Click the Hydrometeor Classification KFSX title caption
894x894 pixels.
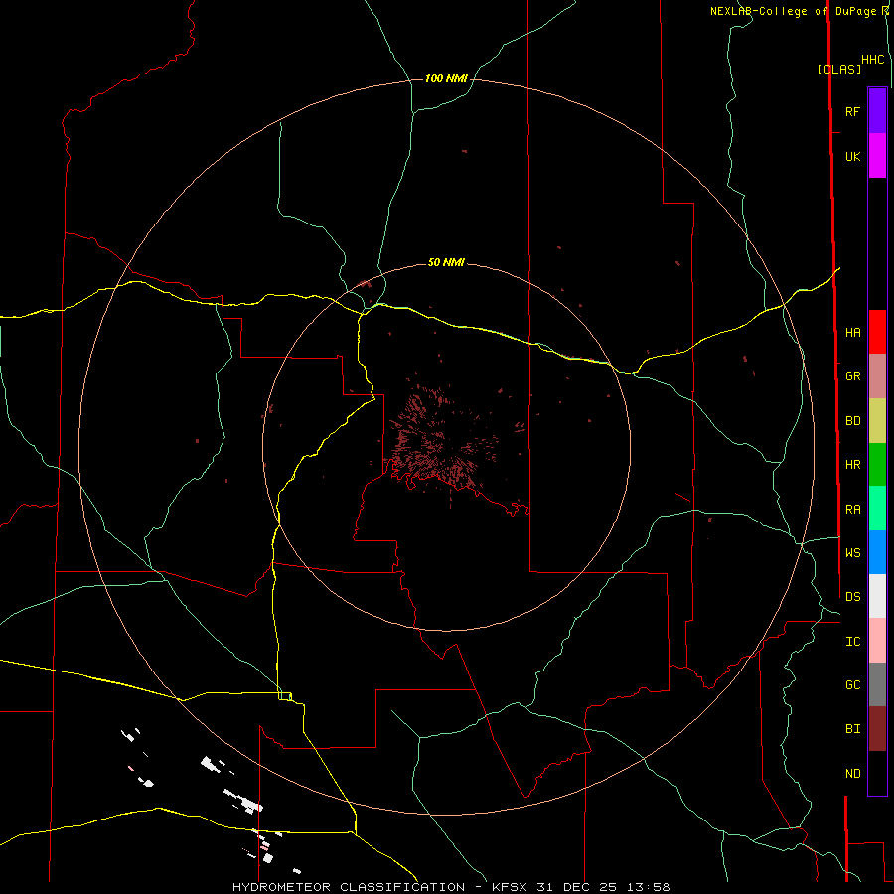click(451, 887)
